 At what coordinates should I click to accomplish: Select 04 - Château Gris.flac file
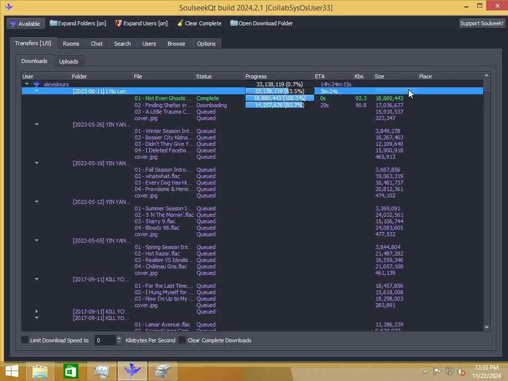[161, 266]
